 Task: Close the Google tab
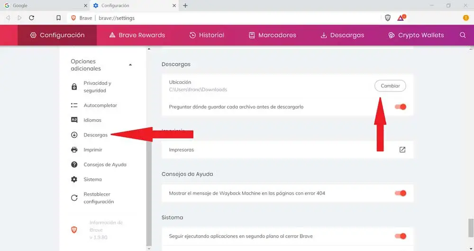point(85,5)
